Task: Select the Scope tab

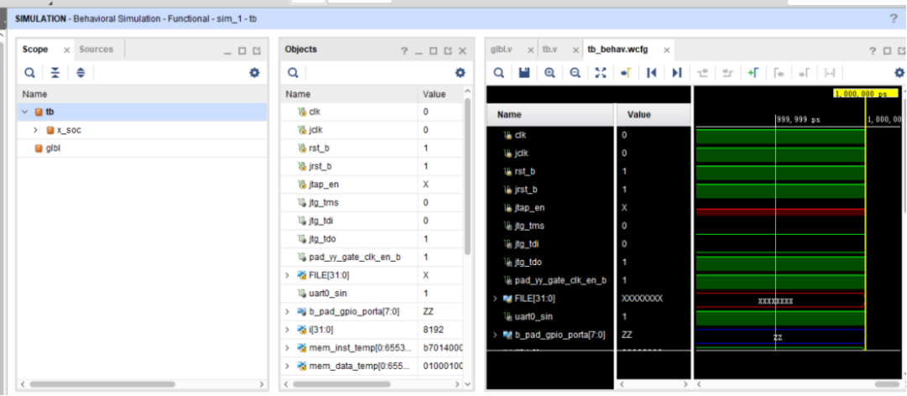Action: coord(35,49)
